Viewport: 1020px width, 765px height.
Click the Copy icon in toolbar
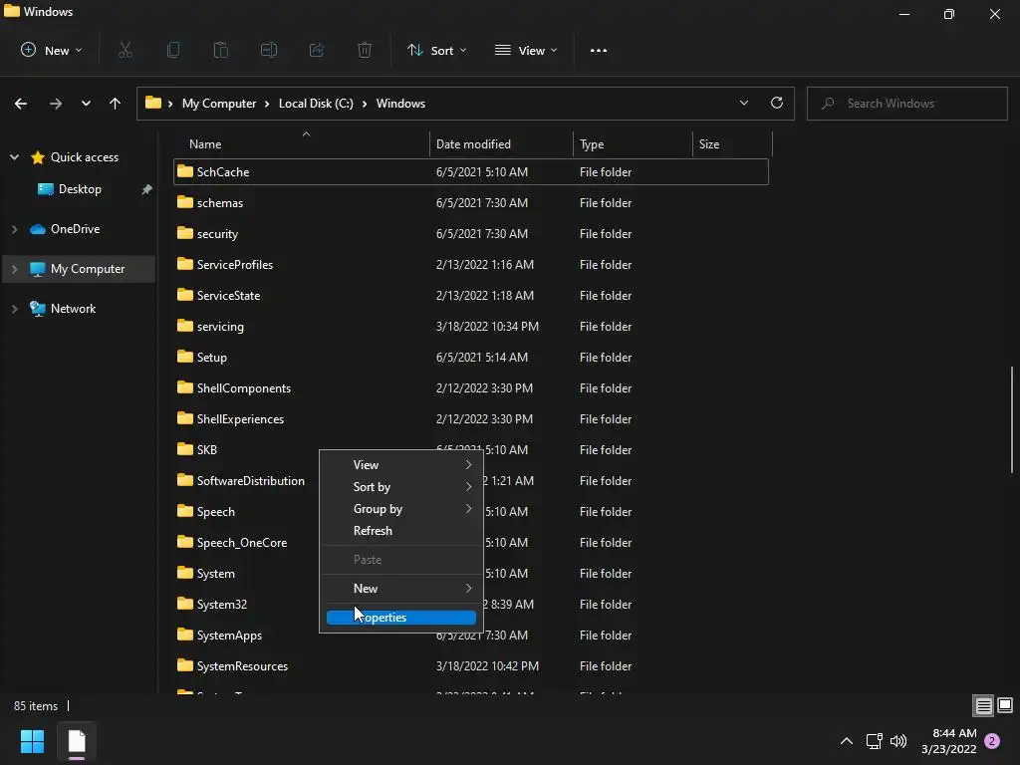[173, 50]
